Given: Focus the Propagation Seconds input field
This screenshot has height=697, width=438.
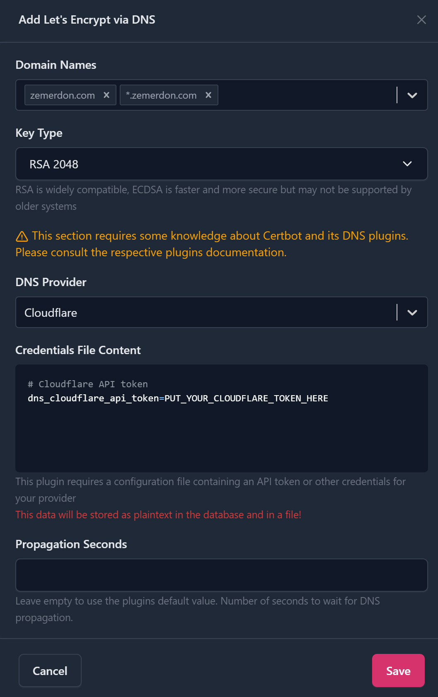Looking at the screenshot, I should point(221,575).
